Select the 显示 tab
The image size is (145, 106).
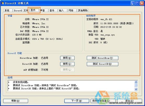click(x=34, y=10)
